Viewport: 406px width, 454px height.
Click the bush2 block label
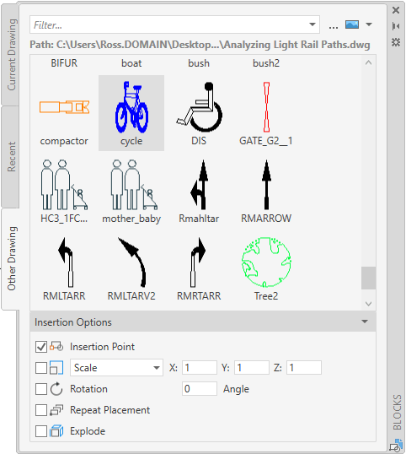point(266,63)
